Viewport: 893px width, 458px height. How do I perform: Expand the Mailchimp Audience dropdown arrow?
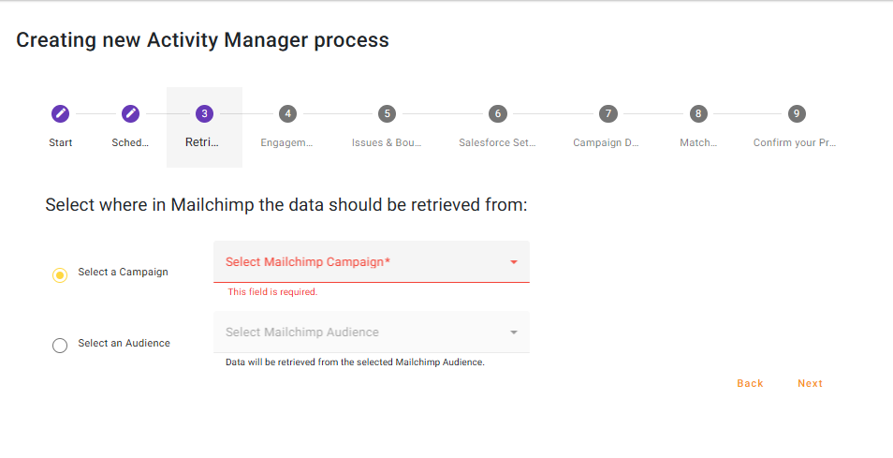point(514,332)
